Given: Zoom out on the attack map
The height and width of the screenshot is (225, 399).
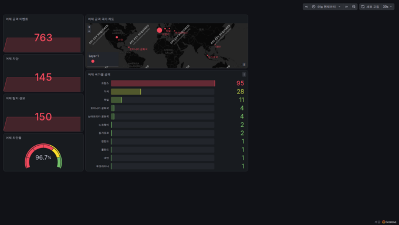Looking at the screenshot, I should (89, 31).
